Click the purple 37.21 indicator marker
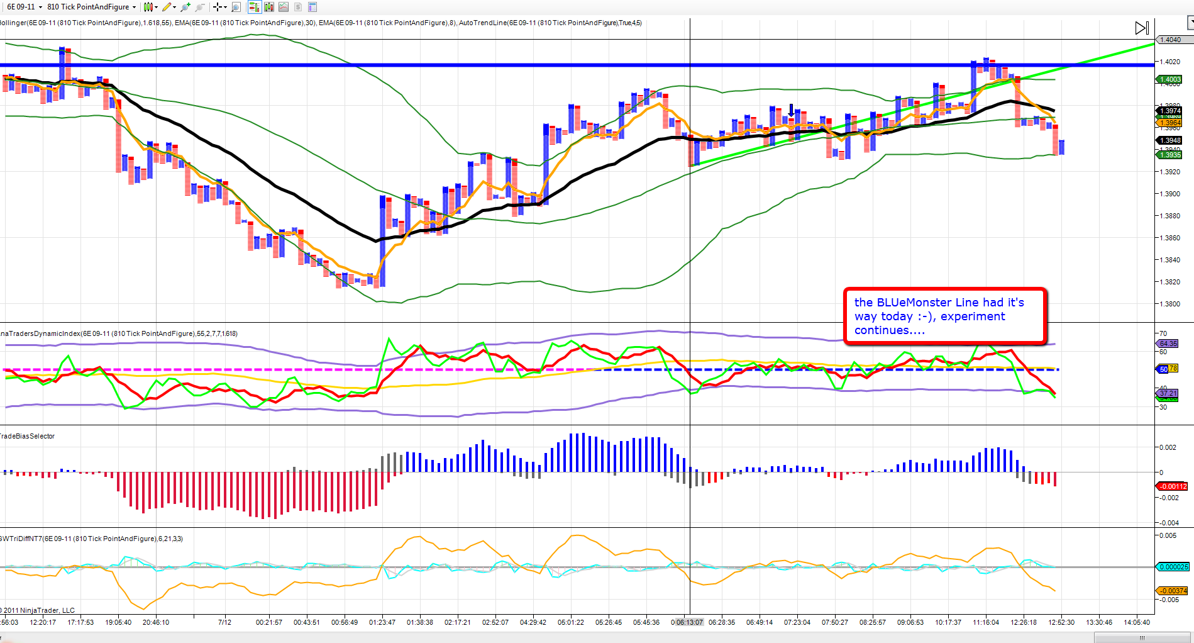Screen dimensions: 1194x643 [1168, 393]
